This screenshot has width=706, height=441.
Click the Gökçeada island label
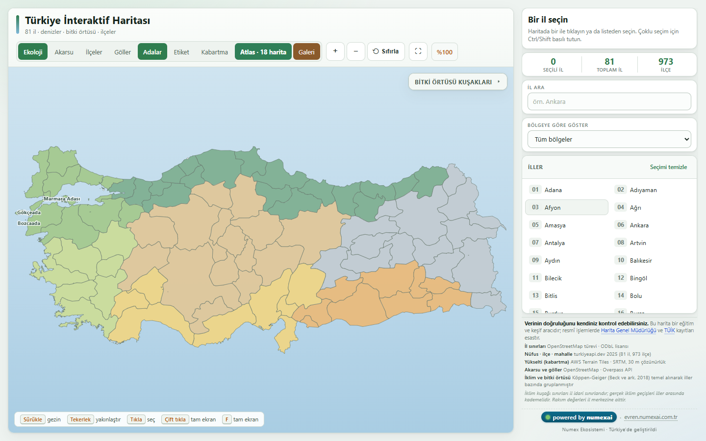[29, 213]
